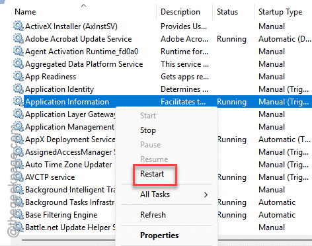
Task: Select the App Readiness service
Action: pyautogui.click(x=50, y=77)
